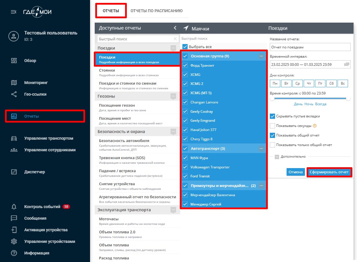Image resolution: width=357 pixels, height=262 pixels.
Task: Click the Ночь time preset link
Action: [309, 104]
